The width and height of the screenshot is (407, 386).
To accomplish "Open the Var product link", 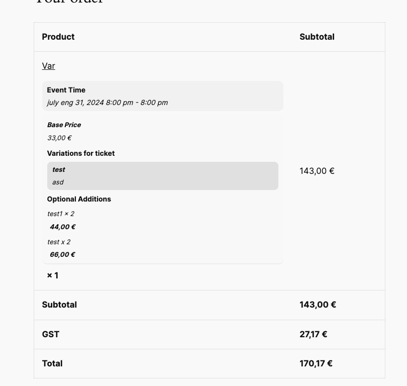I will pyautogui.click(x=49, y=66).
